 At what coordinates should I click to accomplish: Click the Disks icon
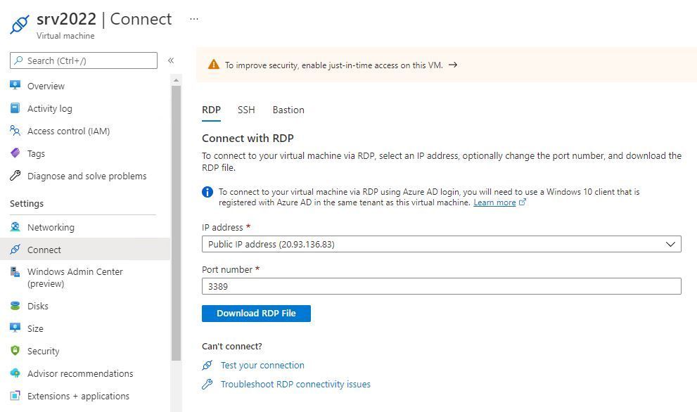click(x=15, y=306)
